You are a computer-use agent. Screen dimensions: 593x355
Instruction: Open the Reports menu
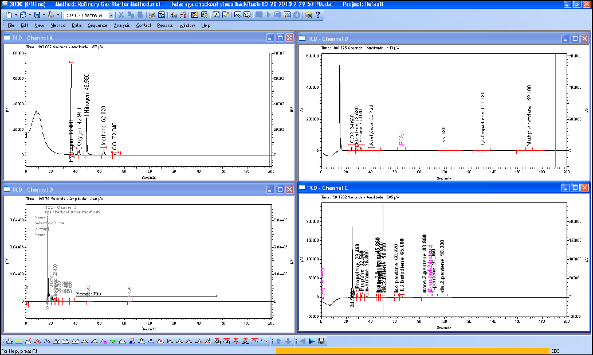(x=165, y=25)
